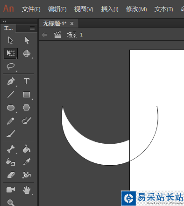Choose the Free Transform tool

click(x=11, y=53)
